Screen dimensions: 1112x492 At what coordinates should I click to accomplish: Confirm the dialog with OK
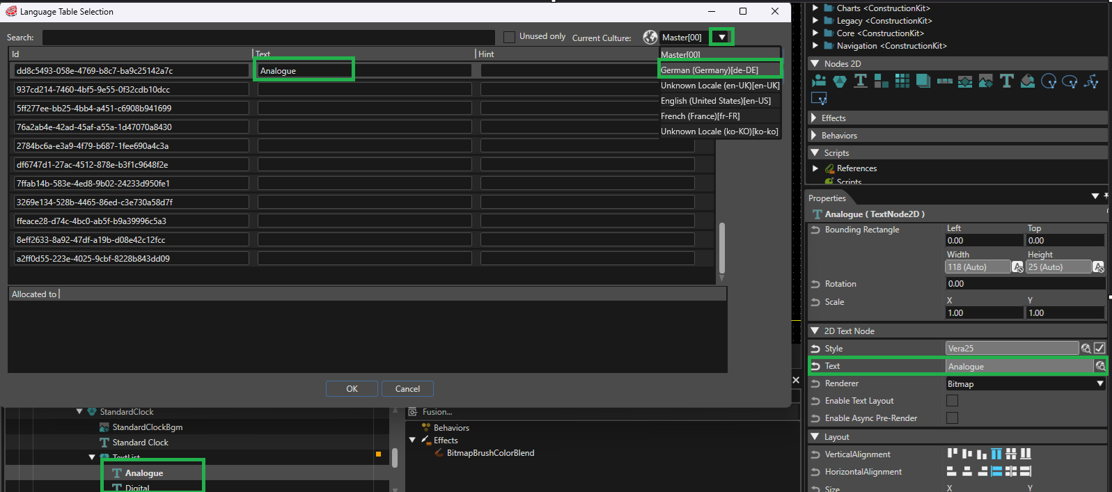coord(352,388)
